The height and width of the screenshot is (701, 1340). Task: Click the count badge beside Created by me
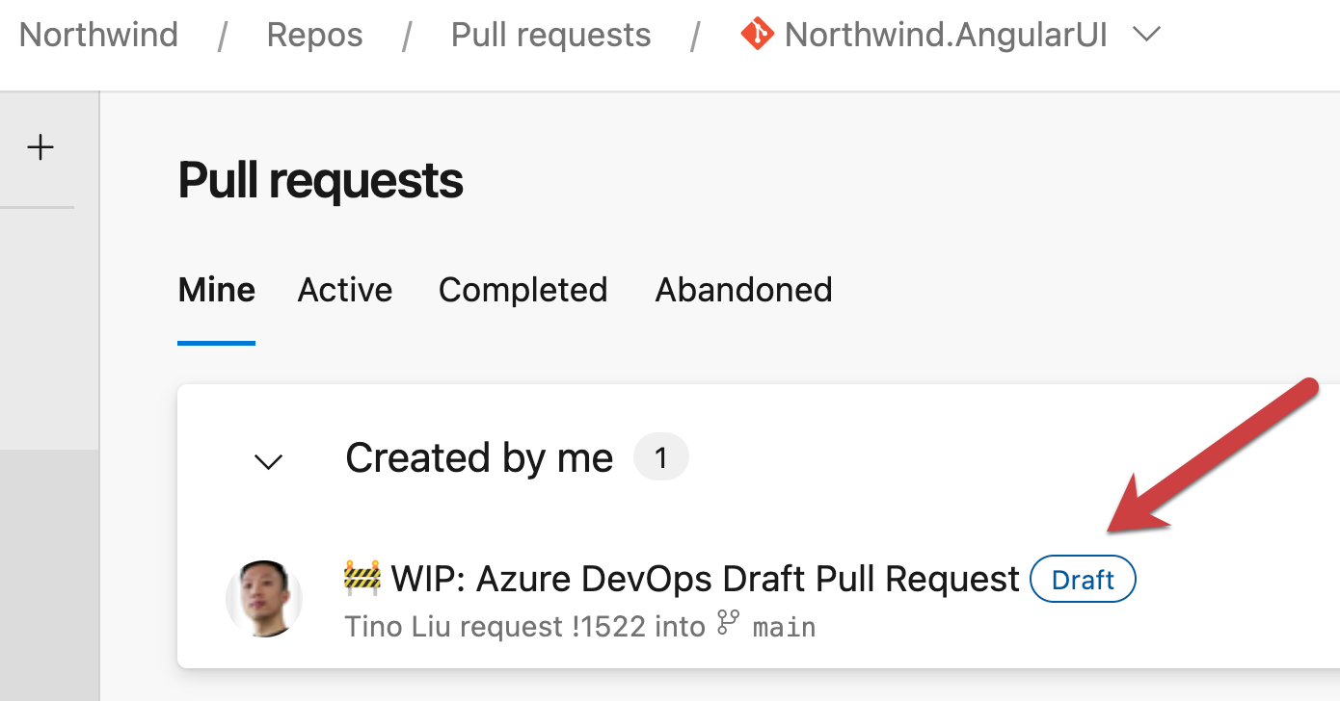660,458
